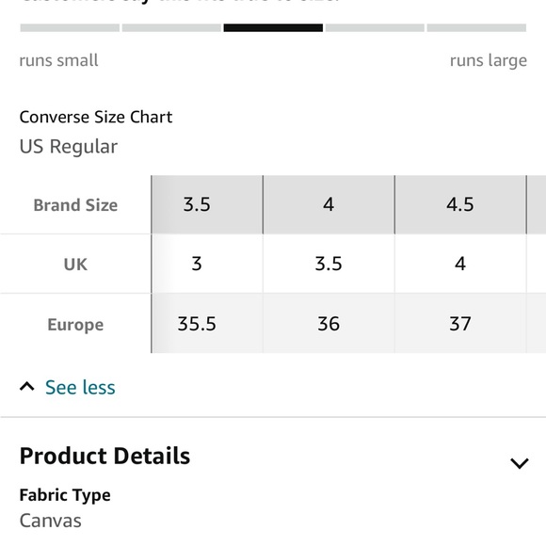Select the first runs small bar segment

(70, 28)
